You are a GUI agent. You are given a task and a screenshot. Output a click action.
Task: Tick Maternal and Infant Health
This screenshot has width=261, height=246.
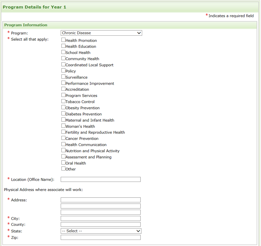[63, 120]
